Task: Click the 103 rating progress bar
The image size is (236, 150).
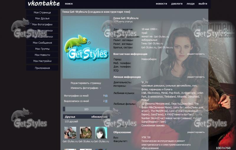Action: pyautogui.click(x=86, y=109)
